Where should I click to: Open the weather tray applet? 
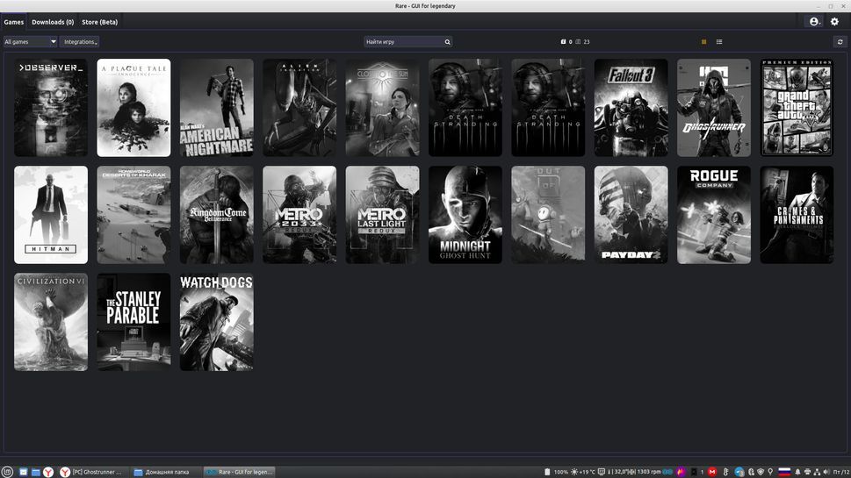(584, 472)
